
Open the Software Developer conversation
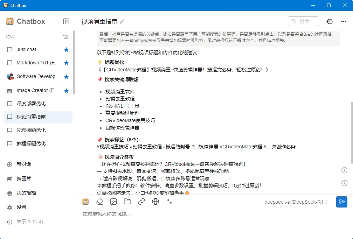pos(38,77)
